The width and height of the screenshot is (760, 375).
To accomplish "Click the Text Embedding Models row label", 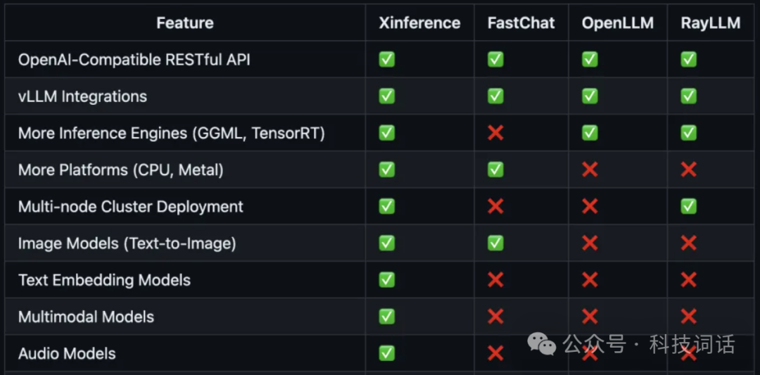I will 104,280.
